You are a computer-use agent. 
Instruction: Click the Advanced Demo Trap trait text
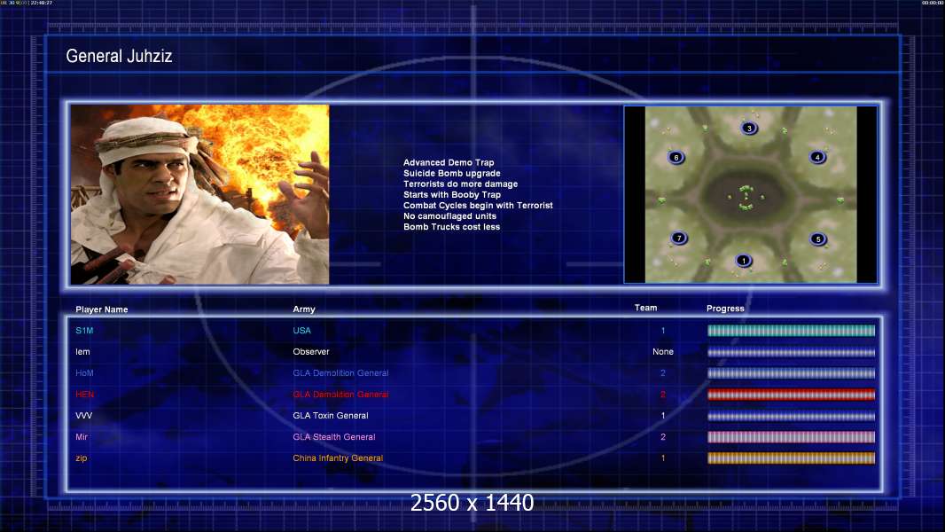pos(449,162)
